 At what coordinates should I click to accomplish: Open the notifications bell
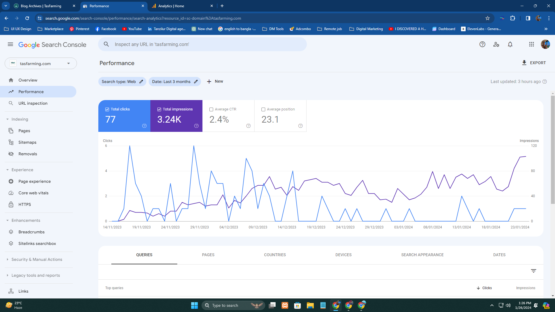[510, 45]
